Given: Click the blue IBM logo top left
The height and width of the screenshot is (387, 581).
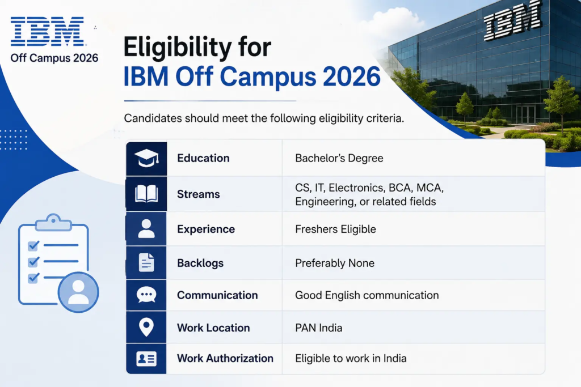Looking at the screenshot, I should [x=48, y=32].
